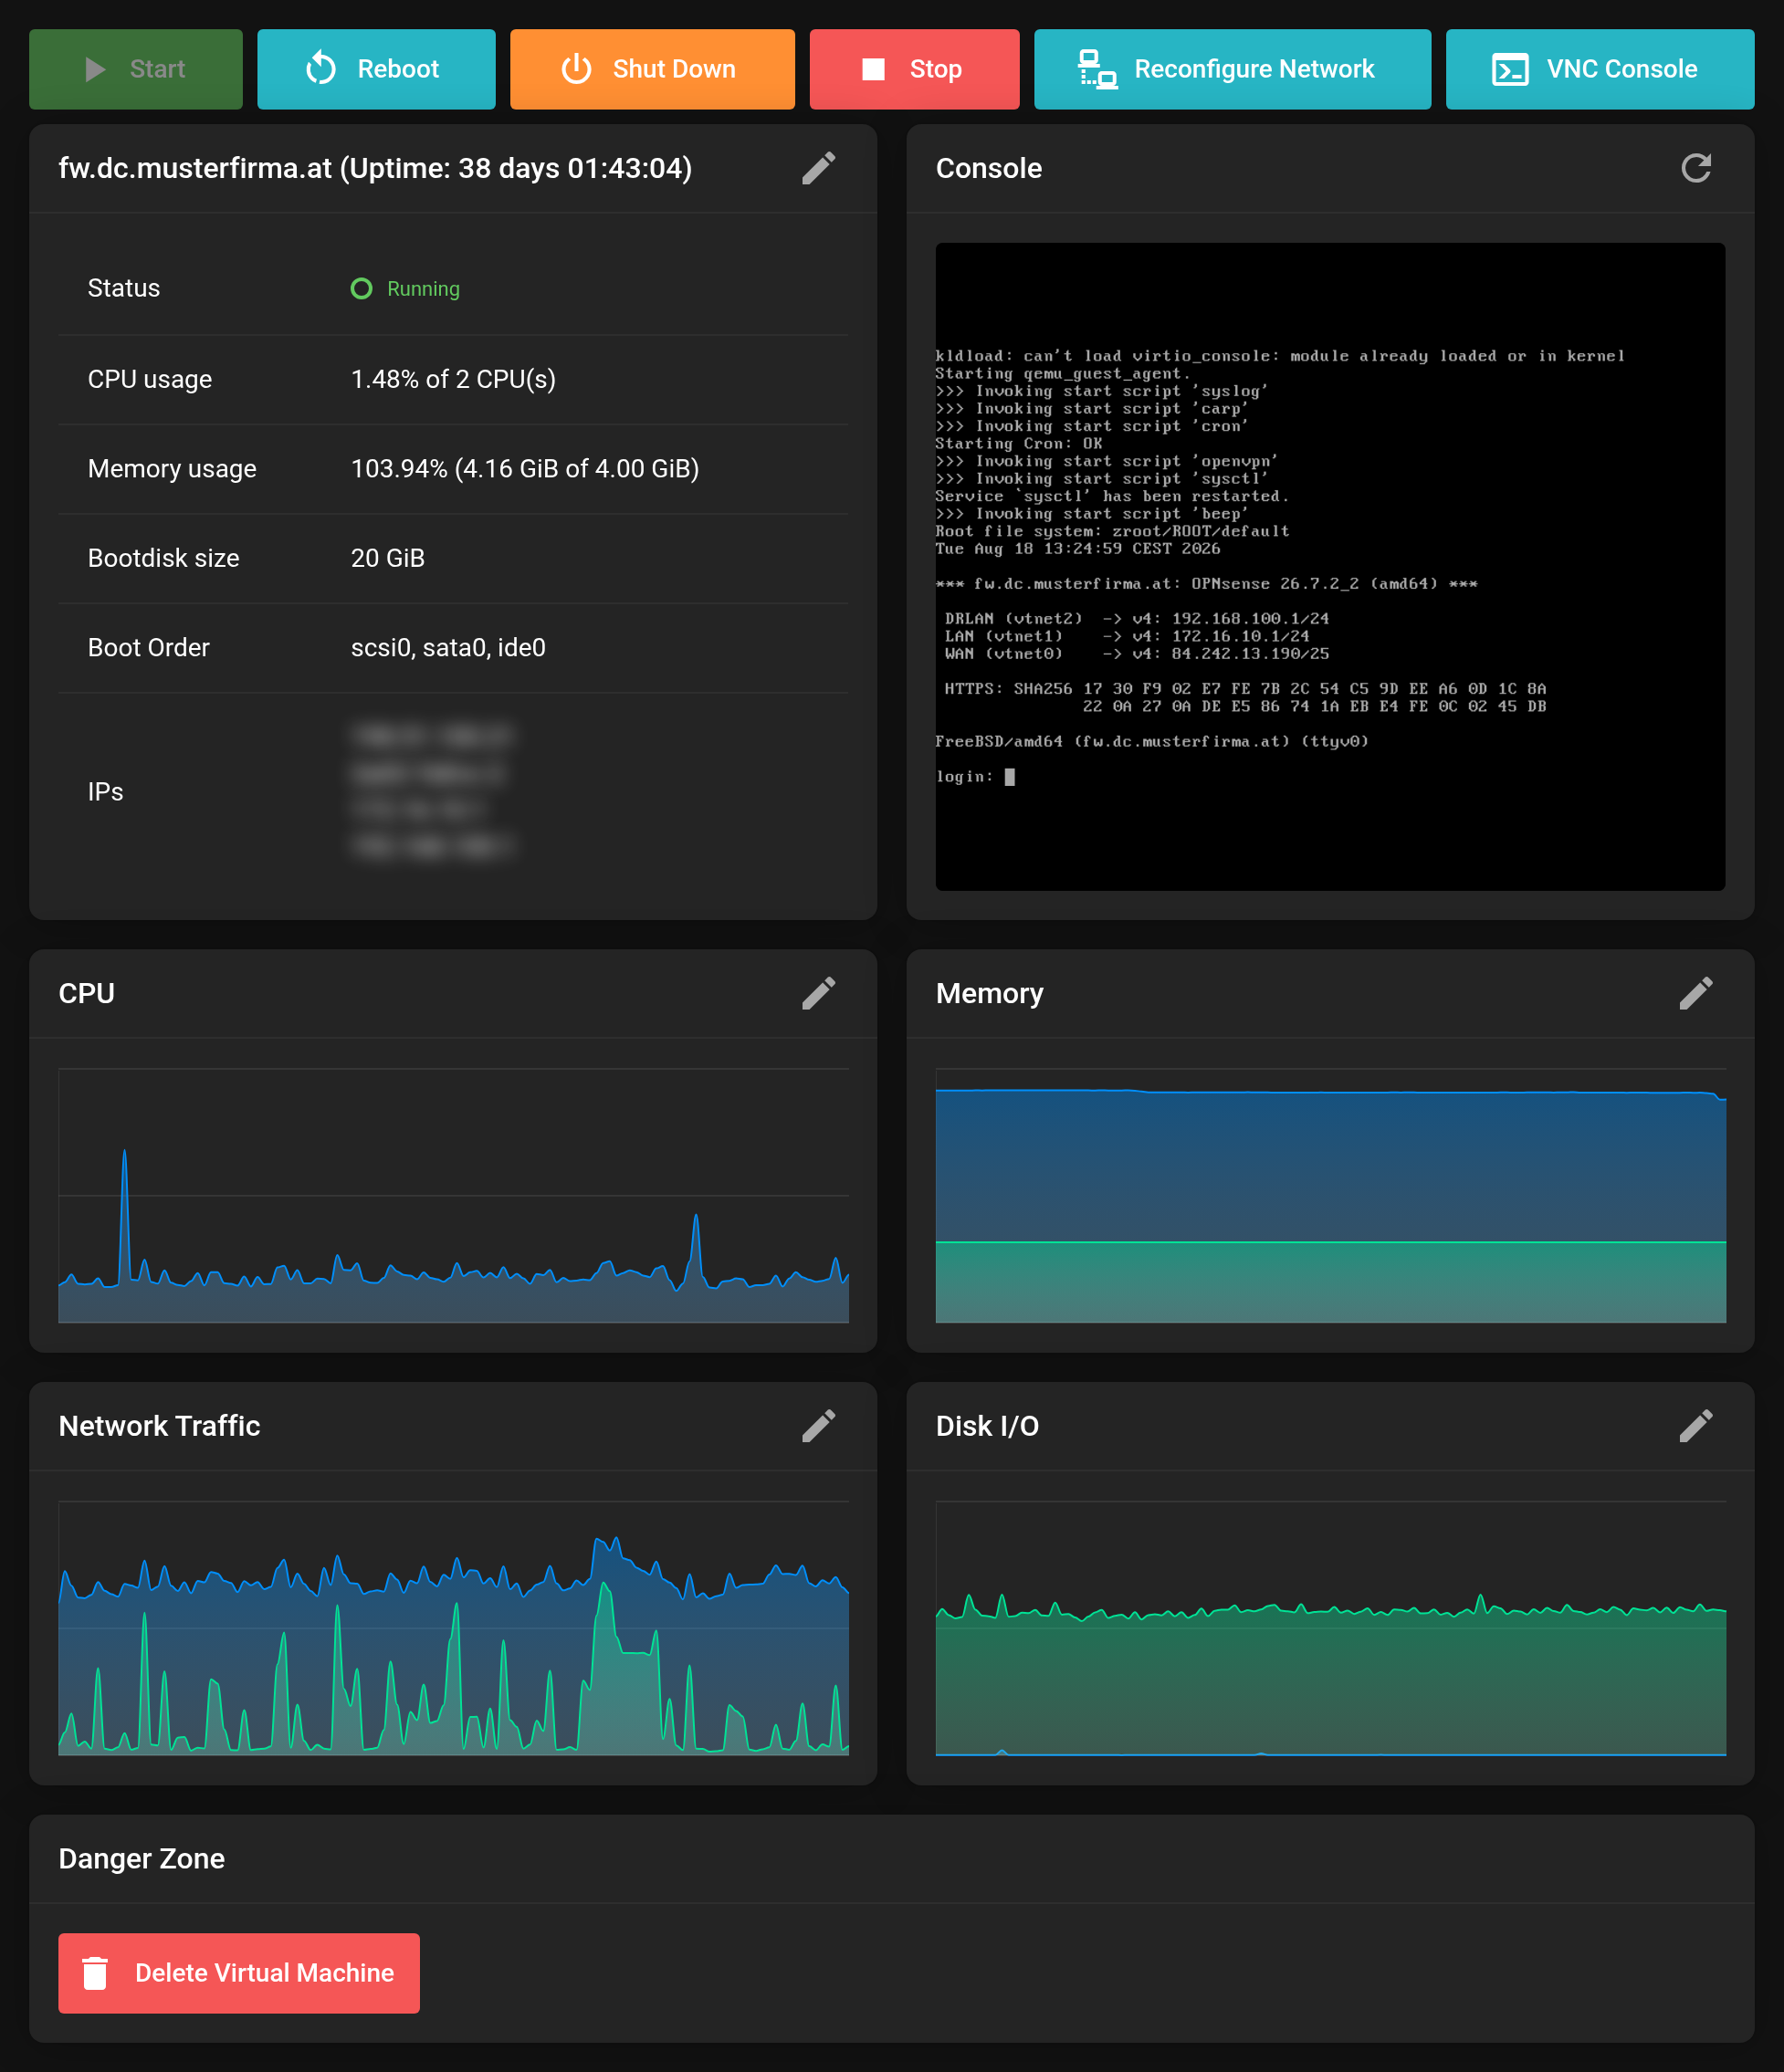Click the CPU usage graph

pos(454,1195)
